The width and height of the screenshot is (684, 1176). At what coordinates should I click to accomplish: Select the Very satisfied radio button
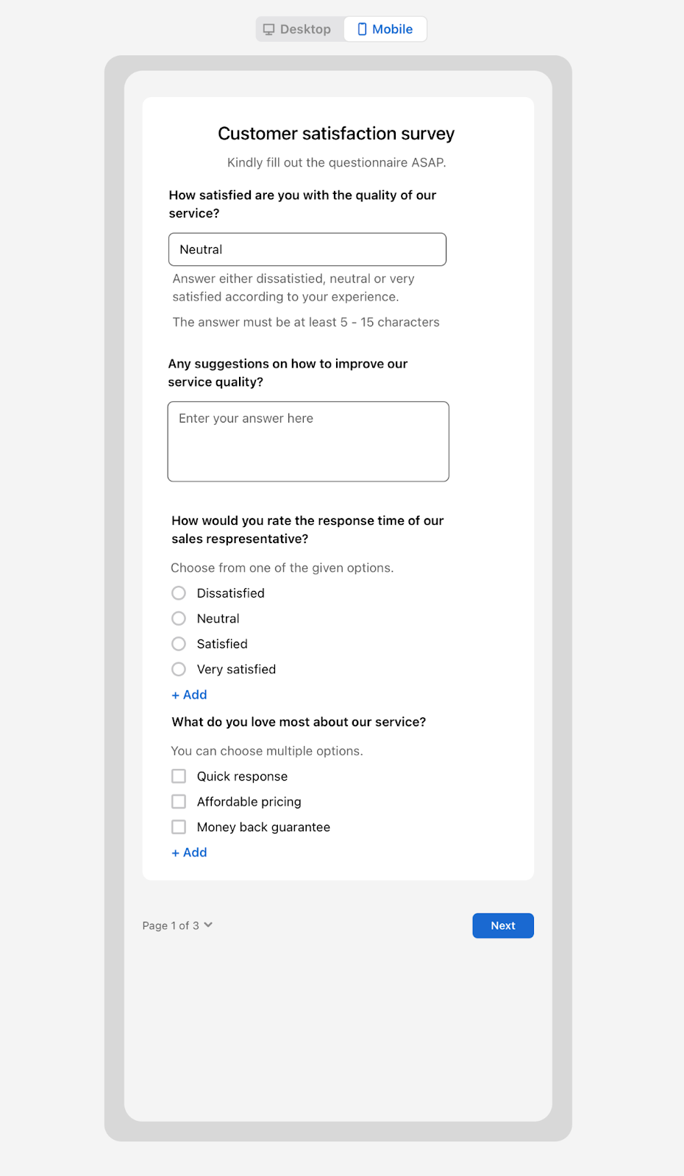179,670
